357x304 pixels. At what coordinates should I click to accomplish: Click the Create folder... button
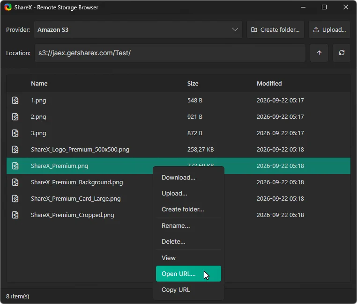(275, 29)
